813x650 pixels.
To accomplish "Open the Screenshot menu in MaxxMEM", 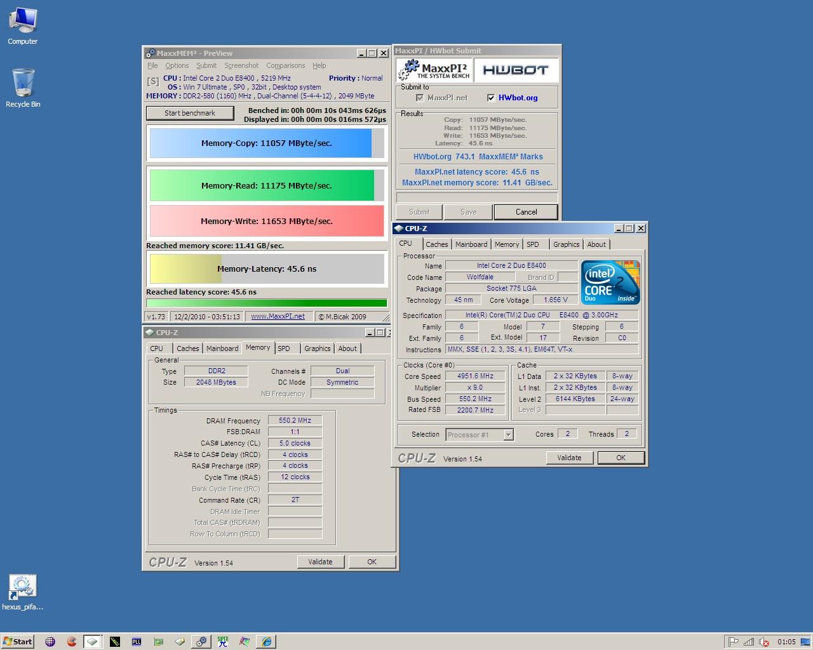I will tap(241, 65).
